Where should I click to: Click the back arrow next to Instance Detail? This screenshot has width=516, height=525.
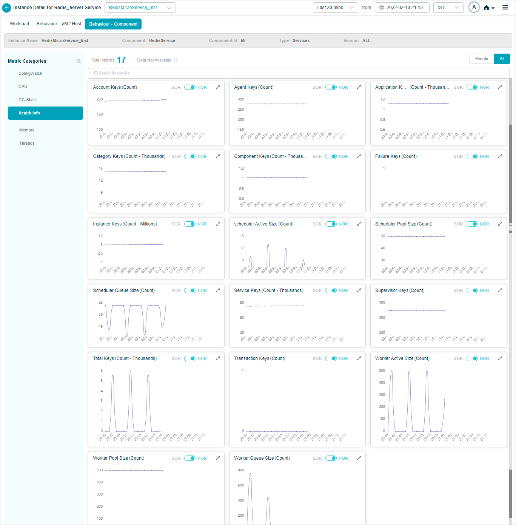coord(7,8)
